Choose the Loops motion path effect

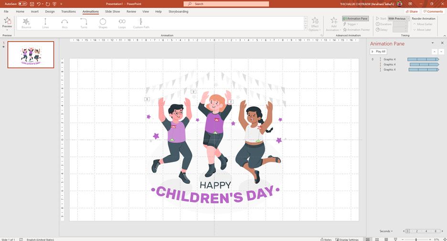(x=122, y=22)
